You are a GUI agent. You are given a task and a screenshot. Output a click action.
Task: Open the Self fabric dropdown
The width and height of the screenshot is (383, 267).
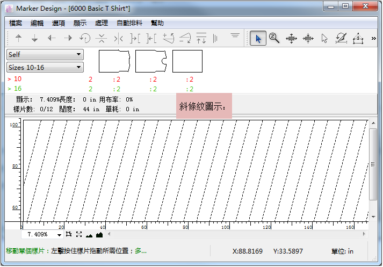(x=45, y=54)
